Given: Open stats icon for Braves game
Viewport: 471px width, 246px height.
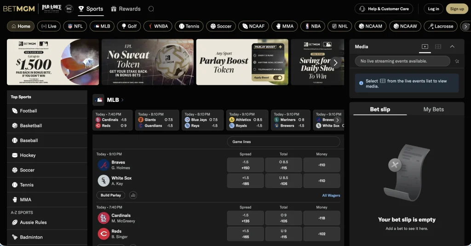Looking at the screenshot, I should point(133,195).
